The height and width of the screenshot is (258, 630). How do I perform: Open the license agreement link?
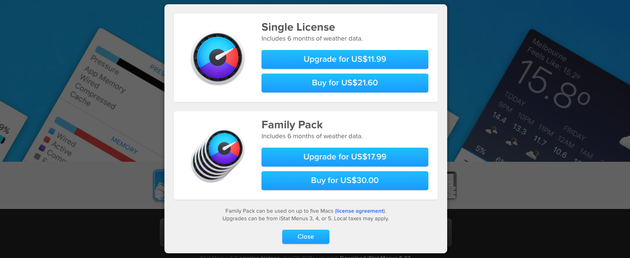coord(360,211)
